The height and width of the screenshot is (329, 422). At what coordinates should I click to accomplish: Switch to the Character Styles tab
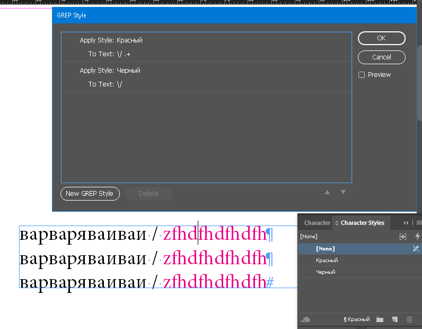point(362,223)
